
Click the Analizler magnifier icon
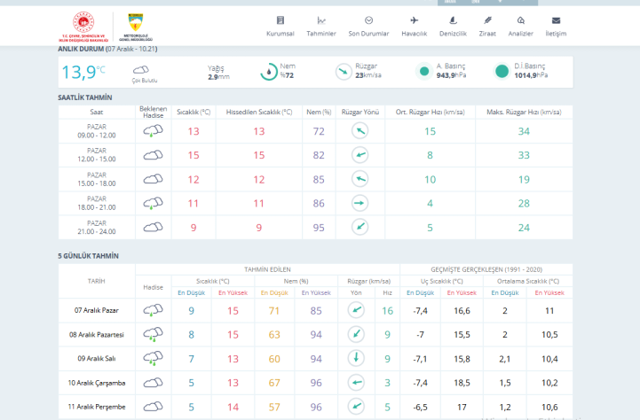(520, 20)
